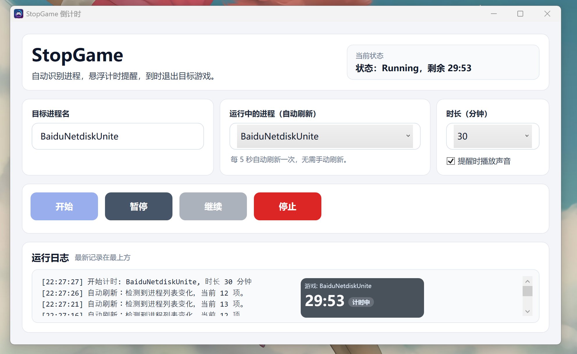Image resolution: width=577 pixels, height=354 pixels.
Task: Click the StopGame app icon in title bar
Action: pyautogui.click(x=19, y=14)
